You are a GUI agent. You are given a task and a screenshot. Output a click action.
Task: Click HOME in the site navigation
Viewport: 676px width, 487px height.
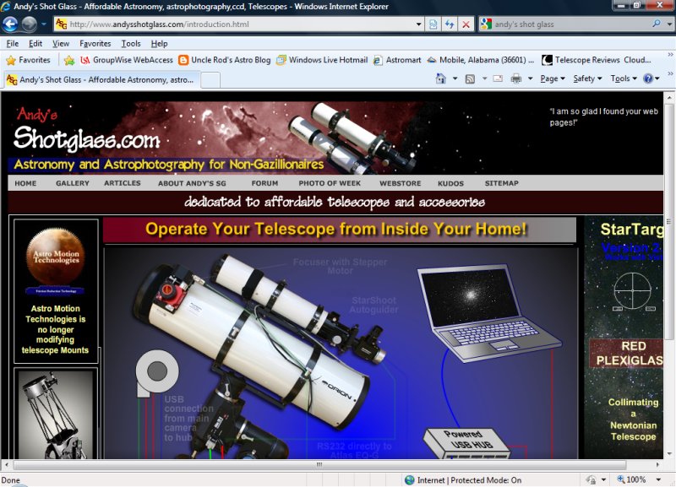click(25, 183)
